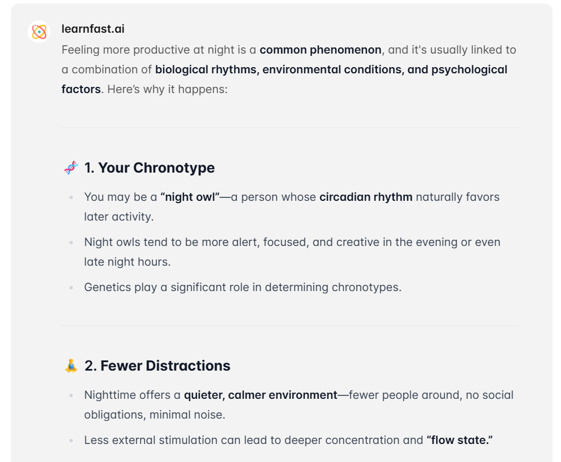The width and height of the screenshot is (561, 462).
Task: Click the bold "biological rhythms, environmental conditions" text
Action: 278,69
